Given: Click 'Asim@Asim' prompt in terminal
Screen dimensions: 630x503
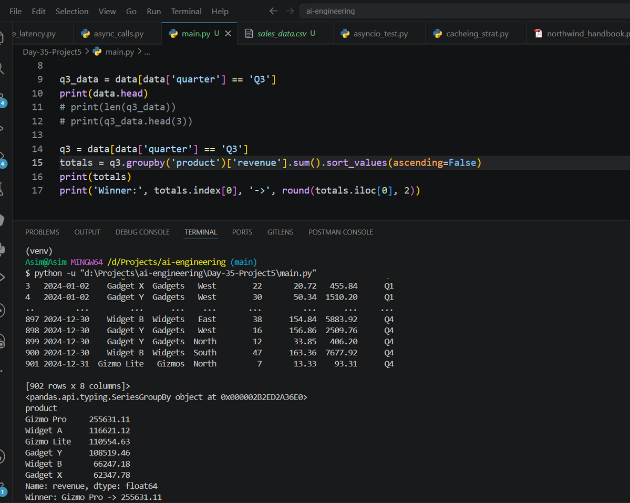Looking at the screenshot, I should (x=46, y=262).
